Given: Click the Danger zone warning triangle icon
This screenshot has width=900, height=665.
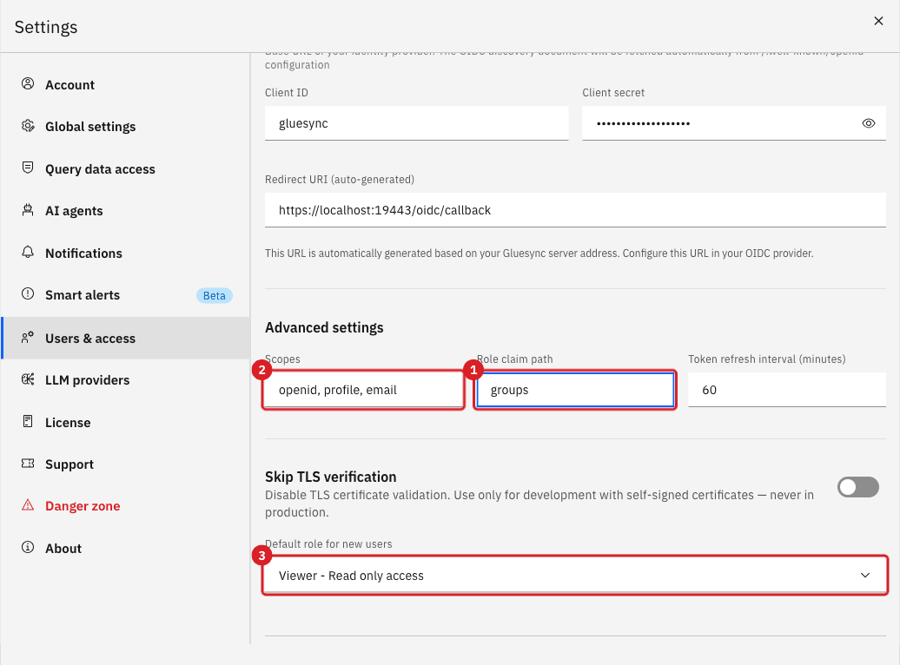Looking at the screenshot, I should (x=28, y=505).
